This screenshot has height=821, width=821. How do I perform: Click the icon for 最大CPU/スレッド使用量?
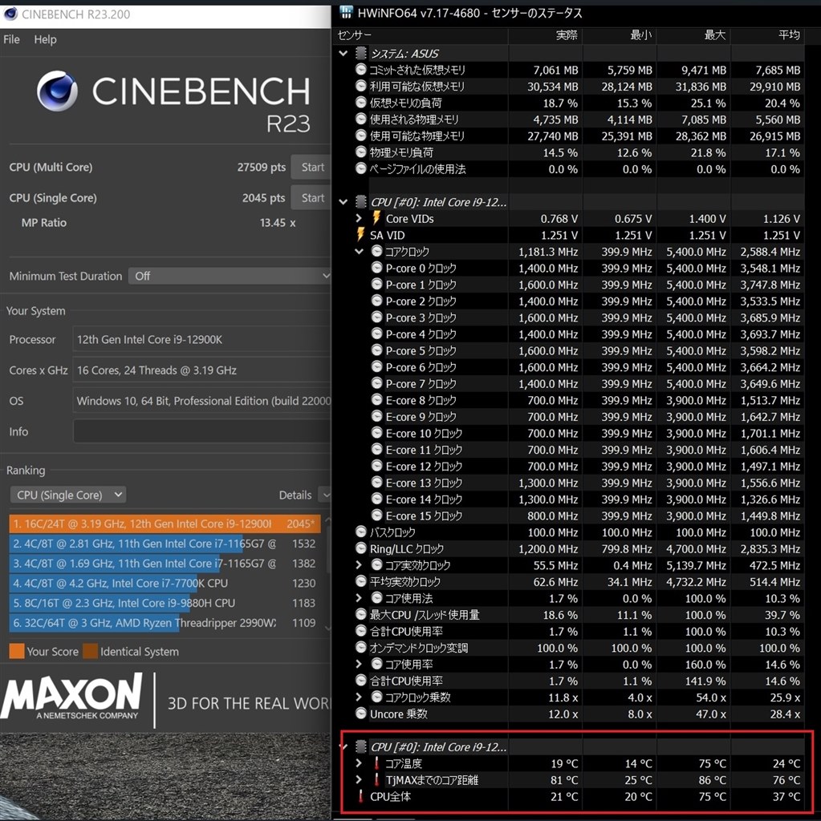pos(360,614)
